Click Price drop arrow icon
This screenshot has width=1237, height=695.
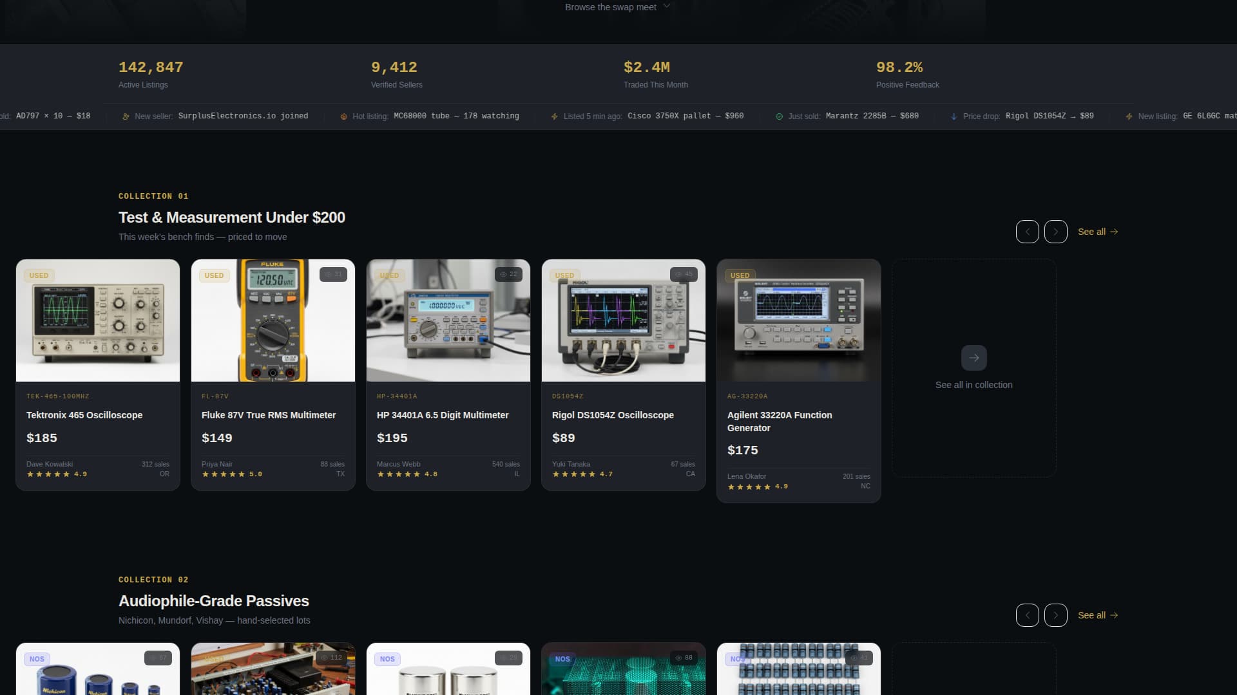point(954,116)
